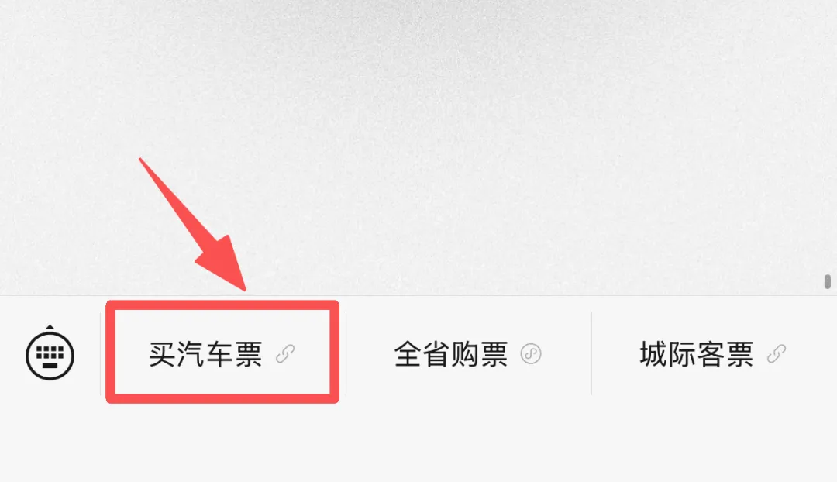Click the red arrow annotation
This screenshot has height=482, width=837.
tap(195, 226)
